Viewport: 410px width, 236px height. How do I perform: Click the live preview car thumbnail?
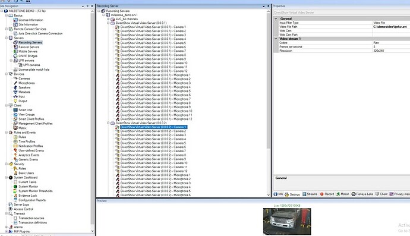pyautogui.click(x=287, y=221)
